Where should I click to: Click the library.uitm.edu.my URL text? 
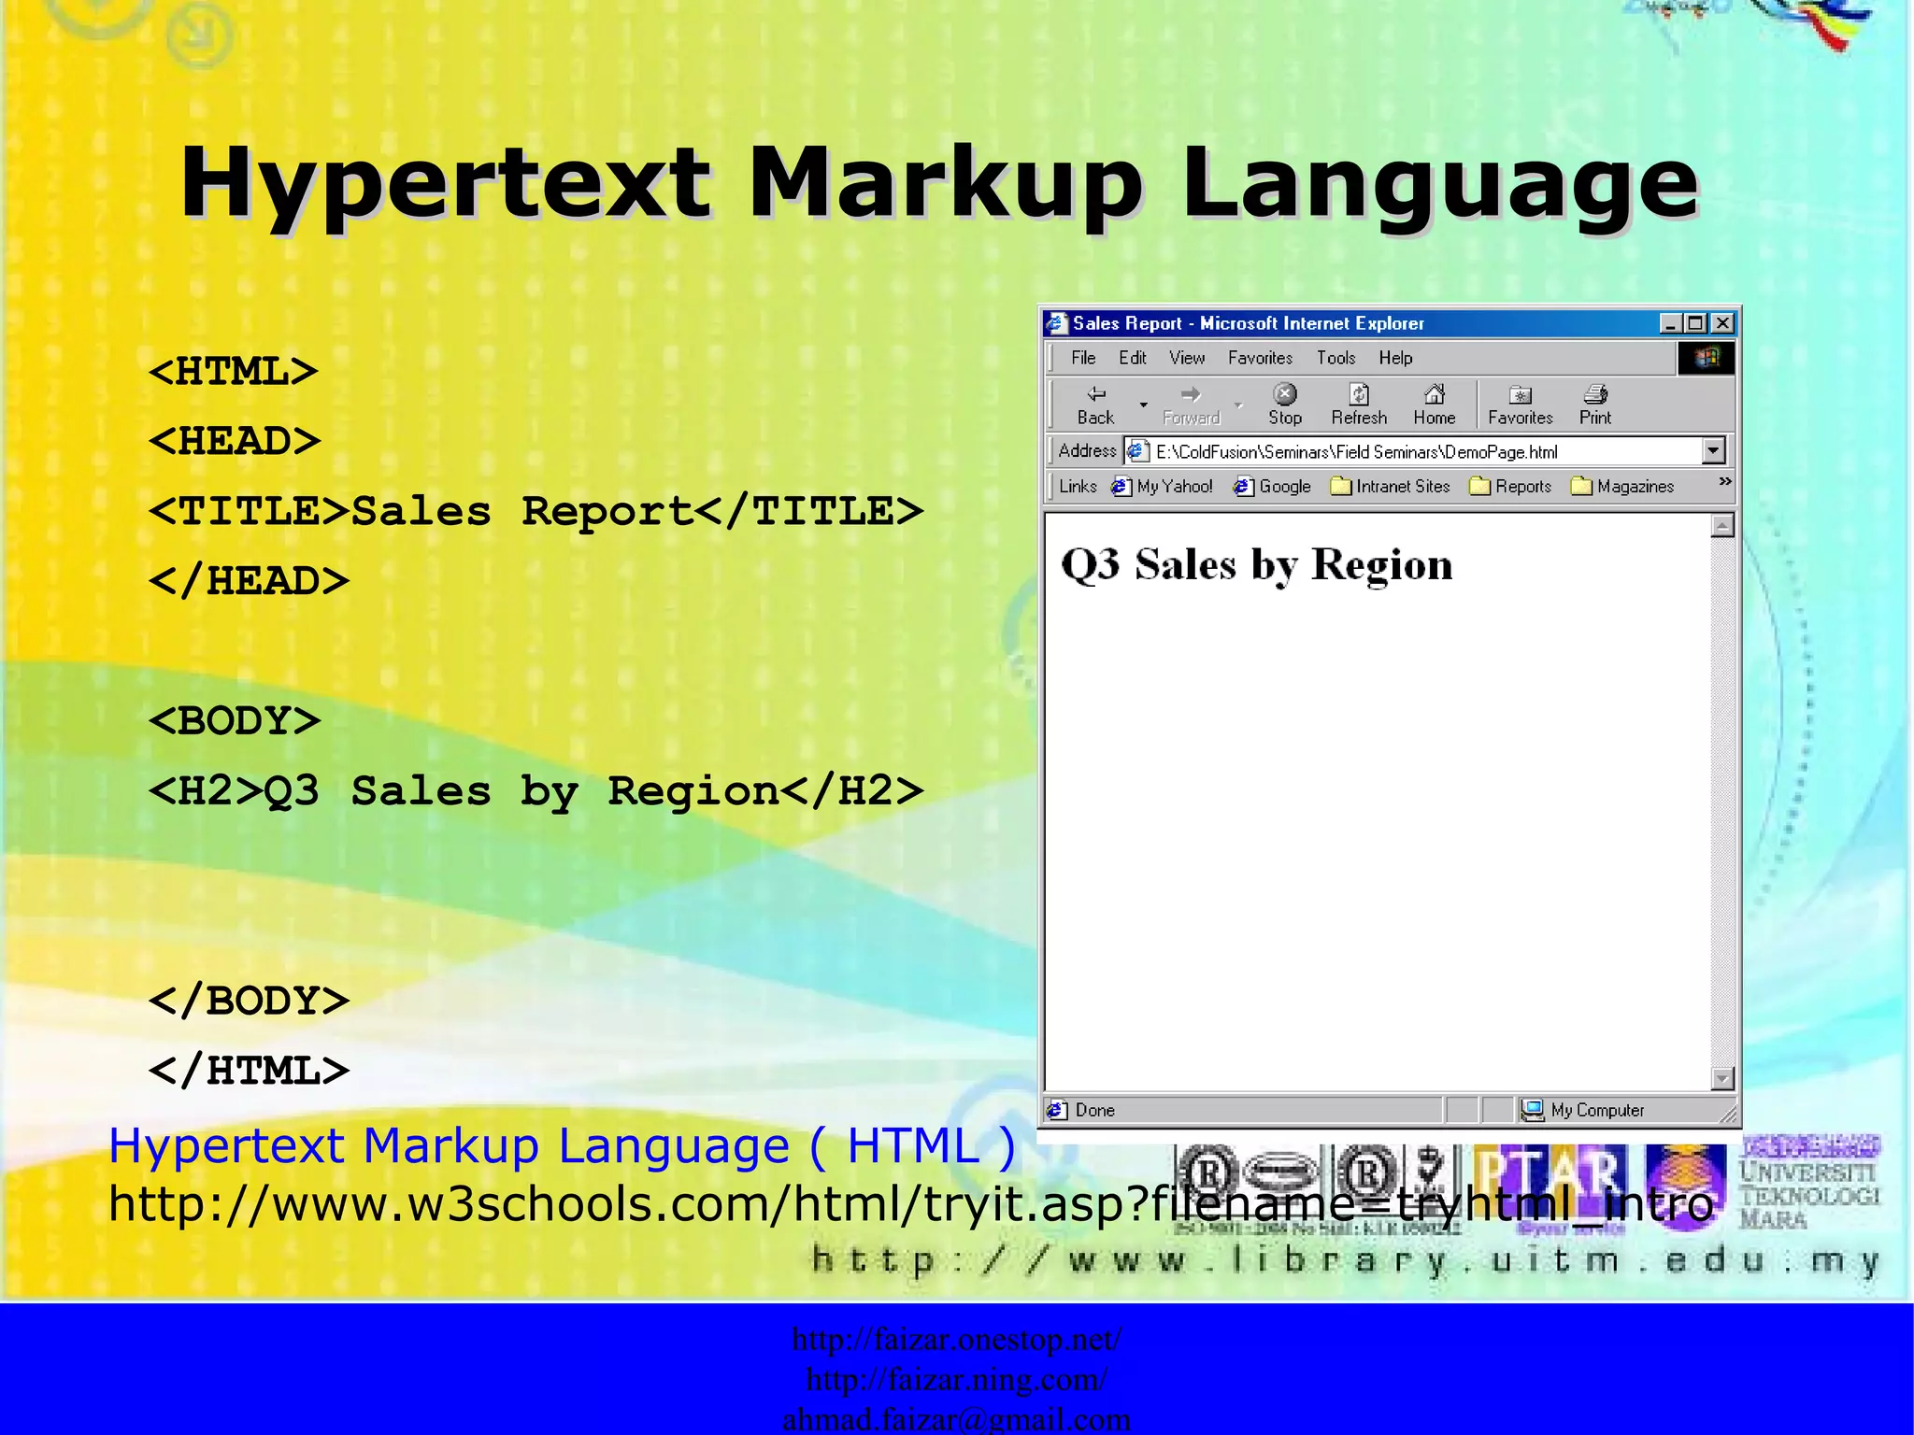click(1345, 1260)
